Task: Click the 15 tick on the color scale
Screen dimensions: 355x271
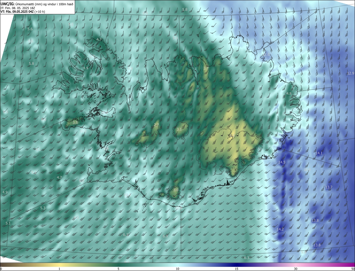Action: (237, 269)
